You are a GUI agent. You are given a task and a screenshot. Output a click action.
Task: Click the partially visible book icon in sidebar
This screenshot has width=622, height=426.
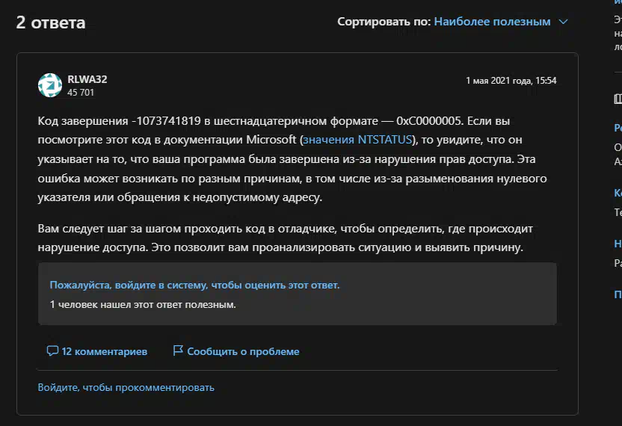pos(618,99)
